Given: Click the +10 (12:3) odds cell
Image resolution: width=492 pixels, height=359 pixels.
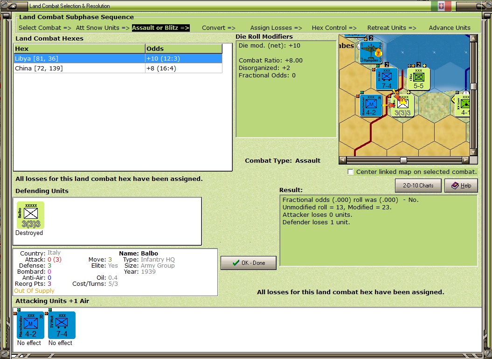Looking at the screenshot, I should [184, 58].
